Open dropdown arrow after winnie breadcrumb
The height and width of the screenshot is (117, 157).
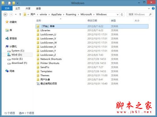[49, 14]
